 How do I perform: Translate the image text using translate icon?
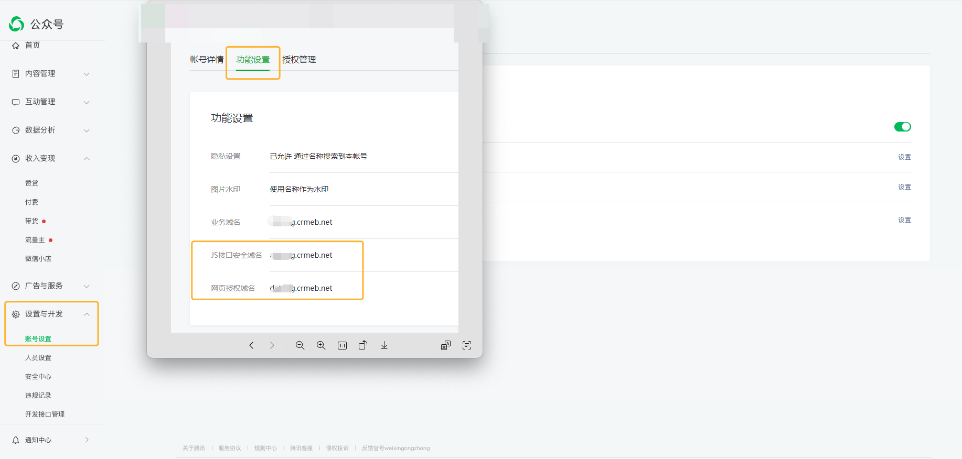point(446,345)
